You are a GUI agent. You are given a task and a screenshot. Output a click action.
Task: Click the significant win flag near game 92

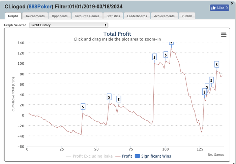(x=154, y=57)
